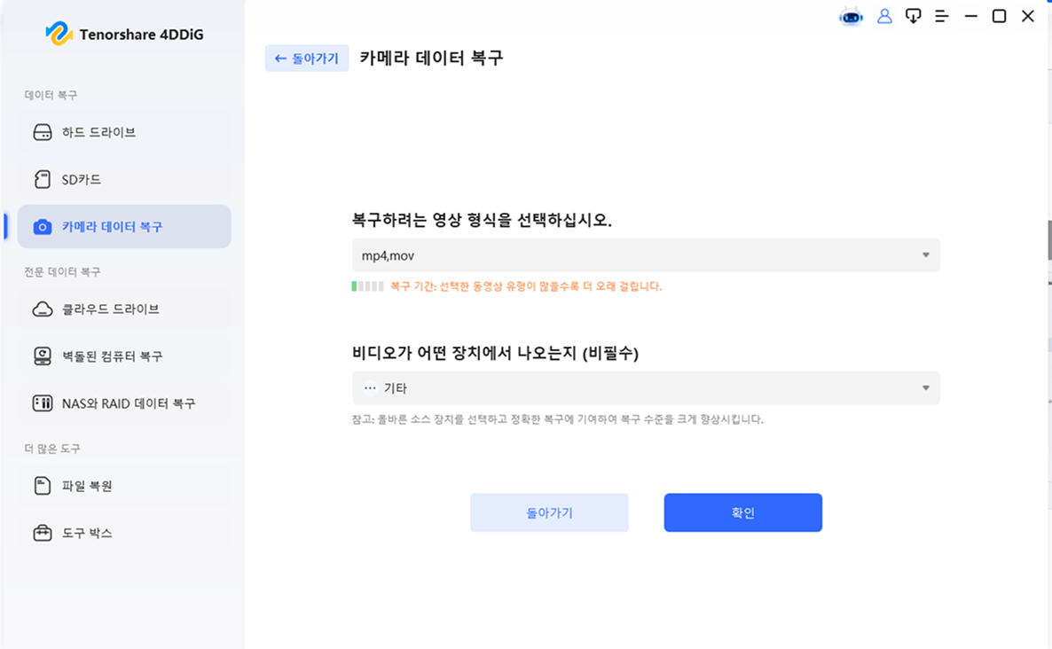Click the 데이터 복구 section label
Screen dimensions: 1052x649
coord(51,95)
